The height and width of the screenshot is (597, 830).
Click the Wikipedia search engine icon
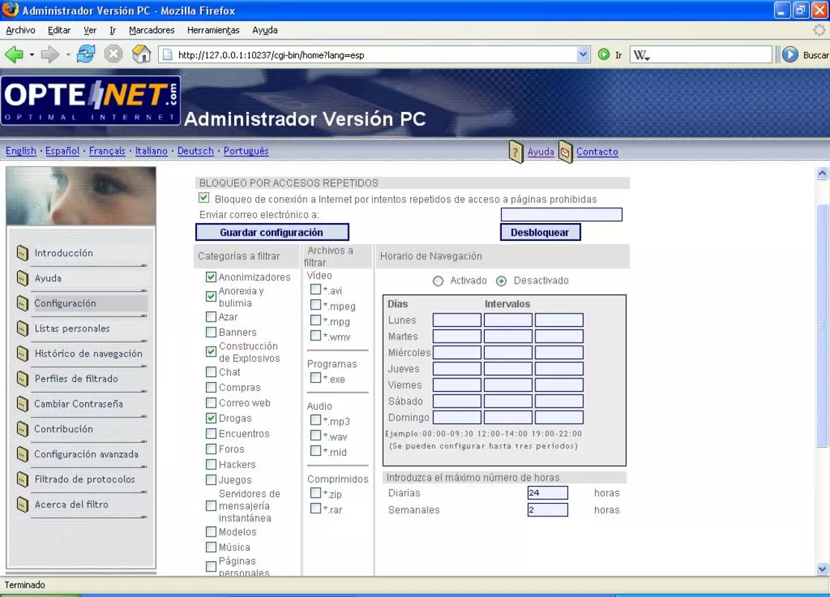[641, 54]
